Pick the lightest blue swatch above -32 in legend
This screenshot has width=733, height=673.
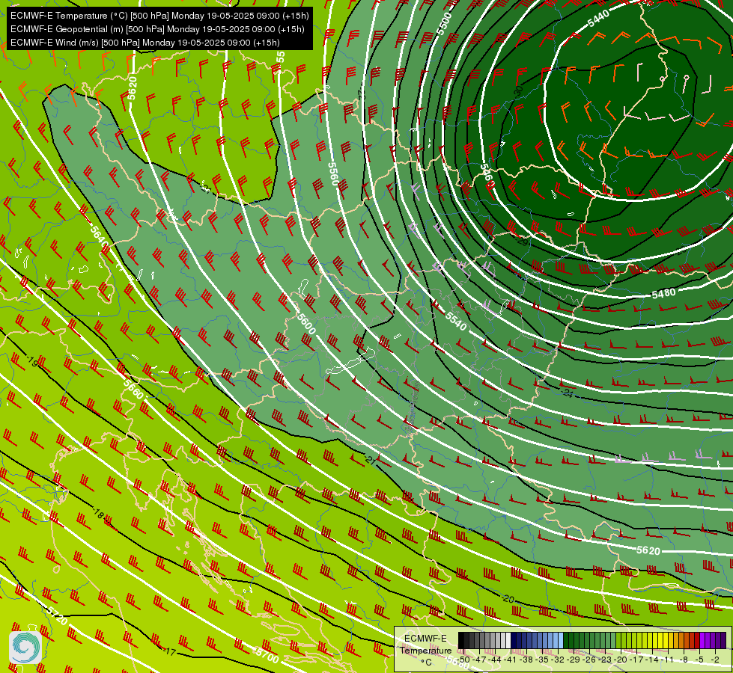click(561, 640)
